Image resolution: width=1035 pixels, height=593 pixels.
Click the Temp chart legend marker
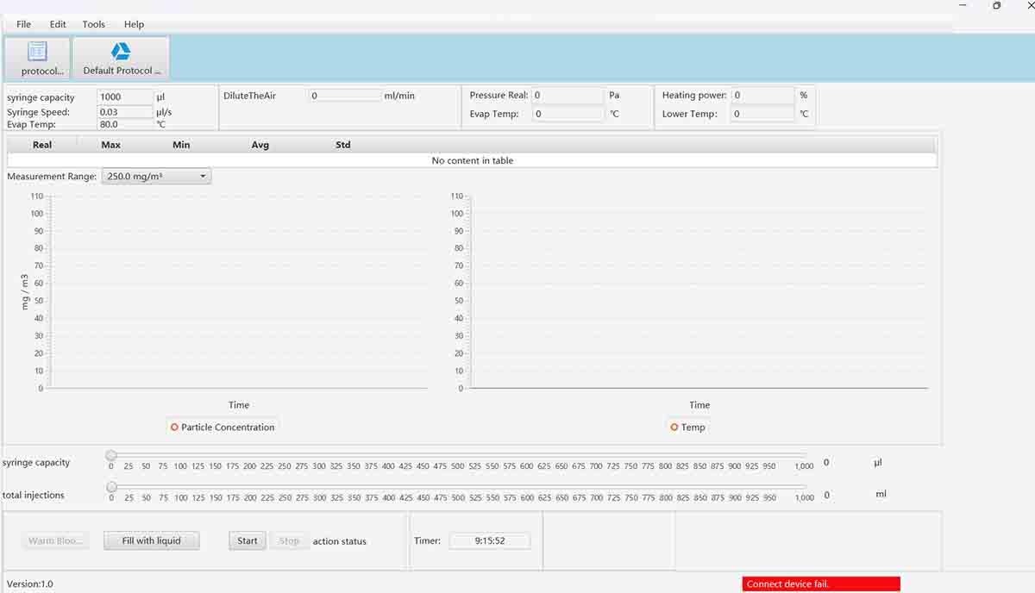(x=674, y=428)
